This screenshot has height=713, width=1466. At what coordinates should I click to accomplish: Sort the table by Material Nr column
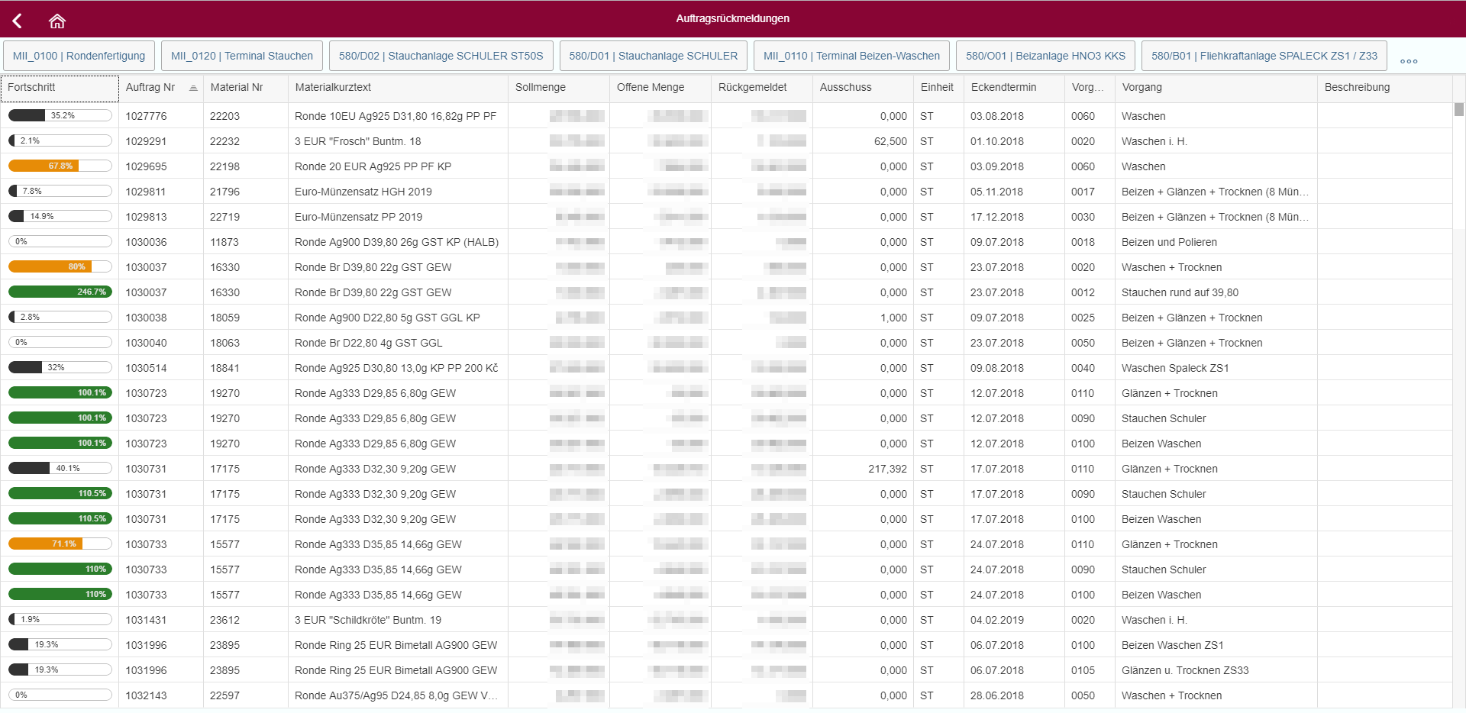(x=237, y=88)
